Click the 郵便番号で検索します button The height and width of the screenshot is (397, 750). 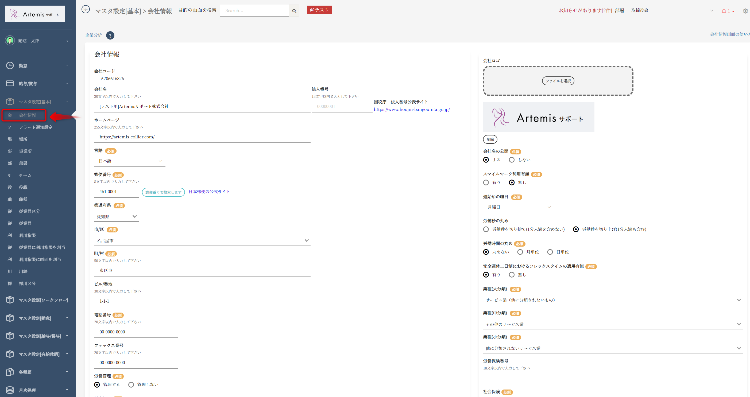click(163, 192)
